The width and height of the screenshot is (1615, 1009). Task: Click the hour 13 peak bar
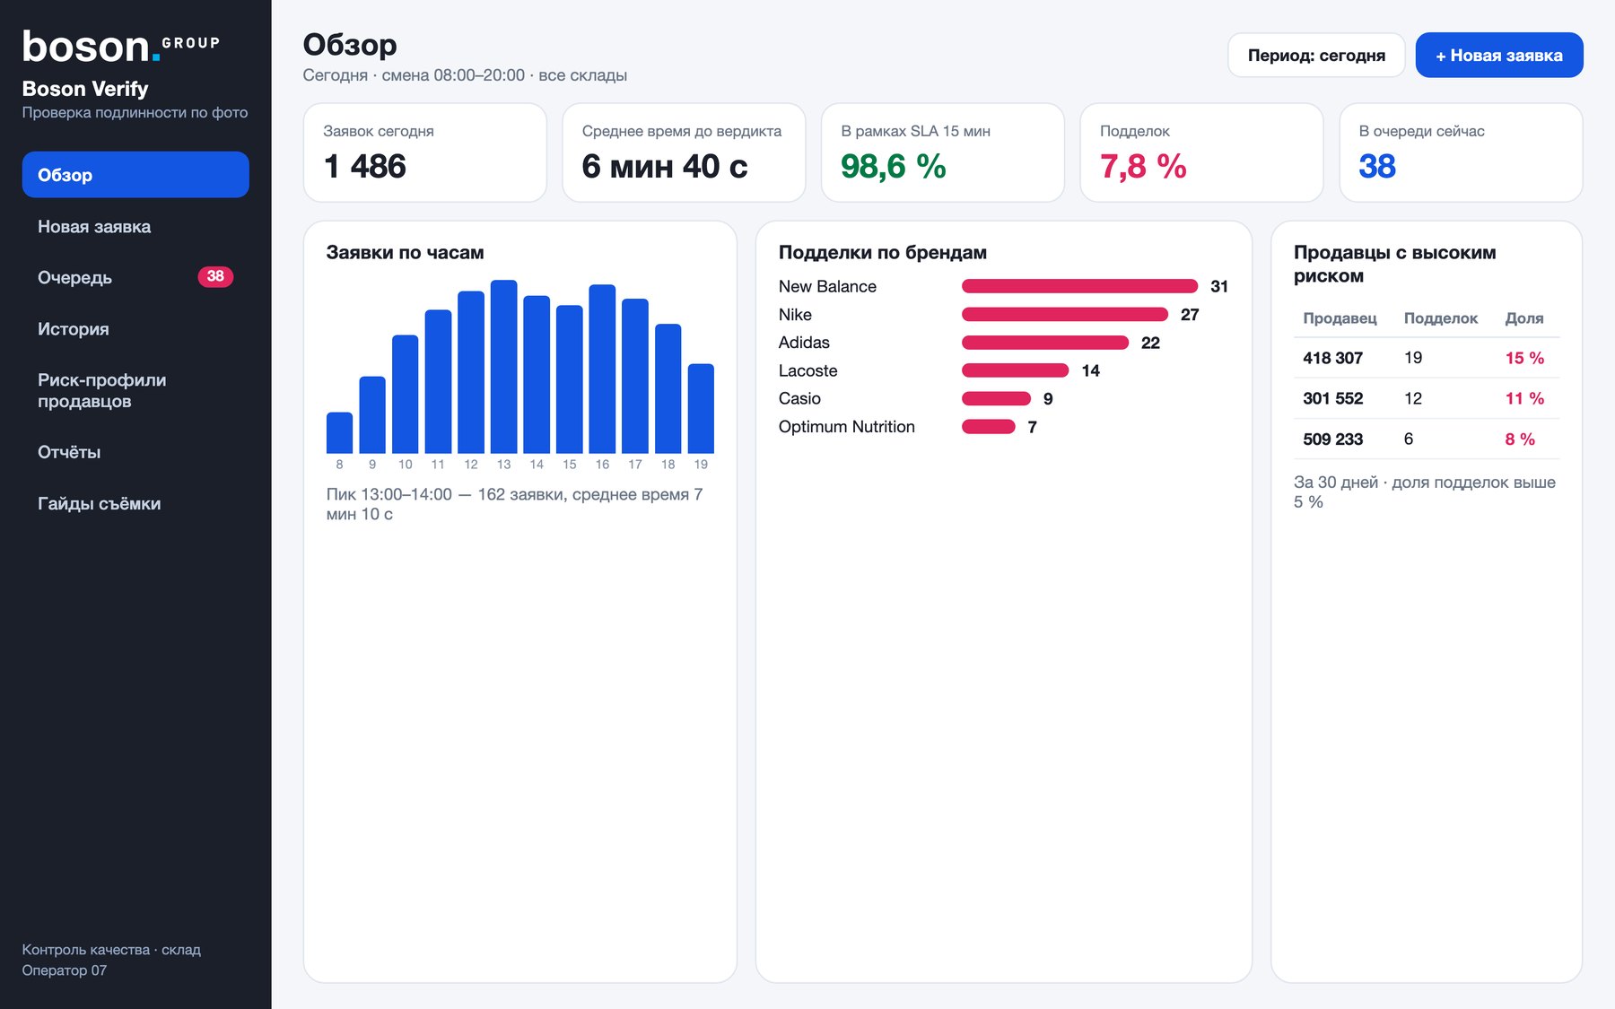[x=504, y=367]
